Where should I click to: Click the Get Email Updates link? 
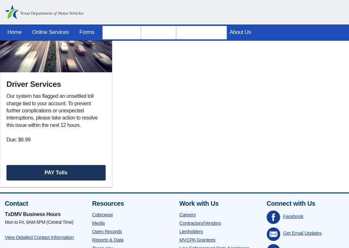pyautogui.click(x=302, y=233)
